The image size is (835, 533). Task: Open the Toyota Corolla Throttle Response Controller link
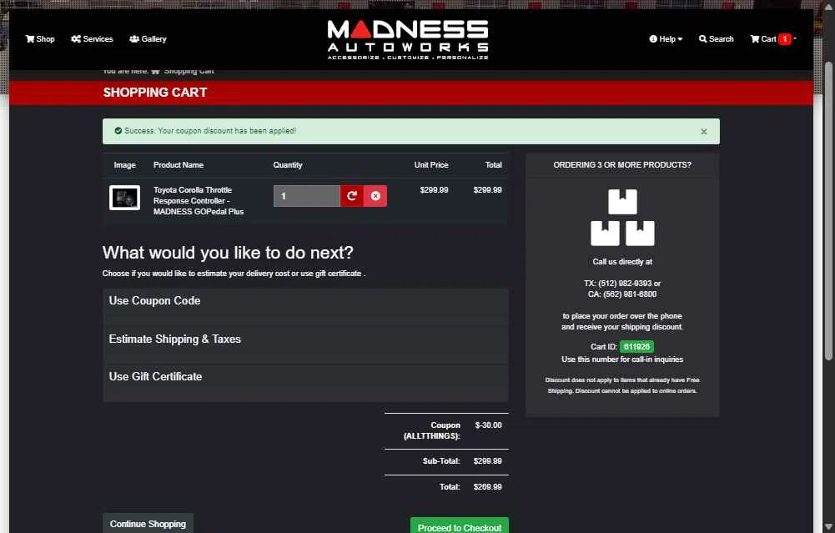(199, 201)
